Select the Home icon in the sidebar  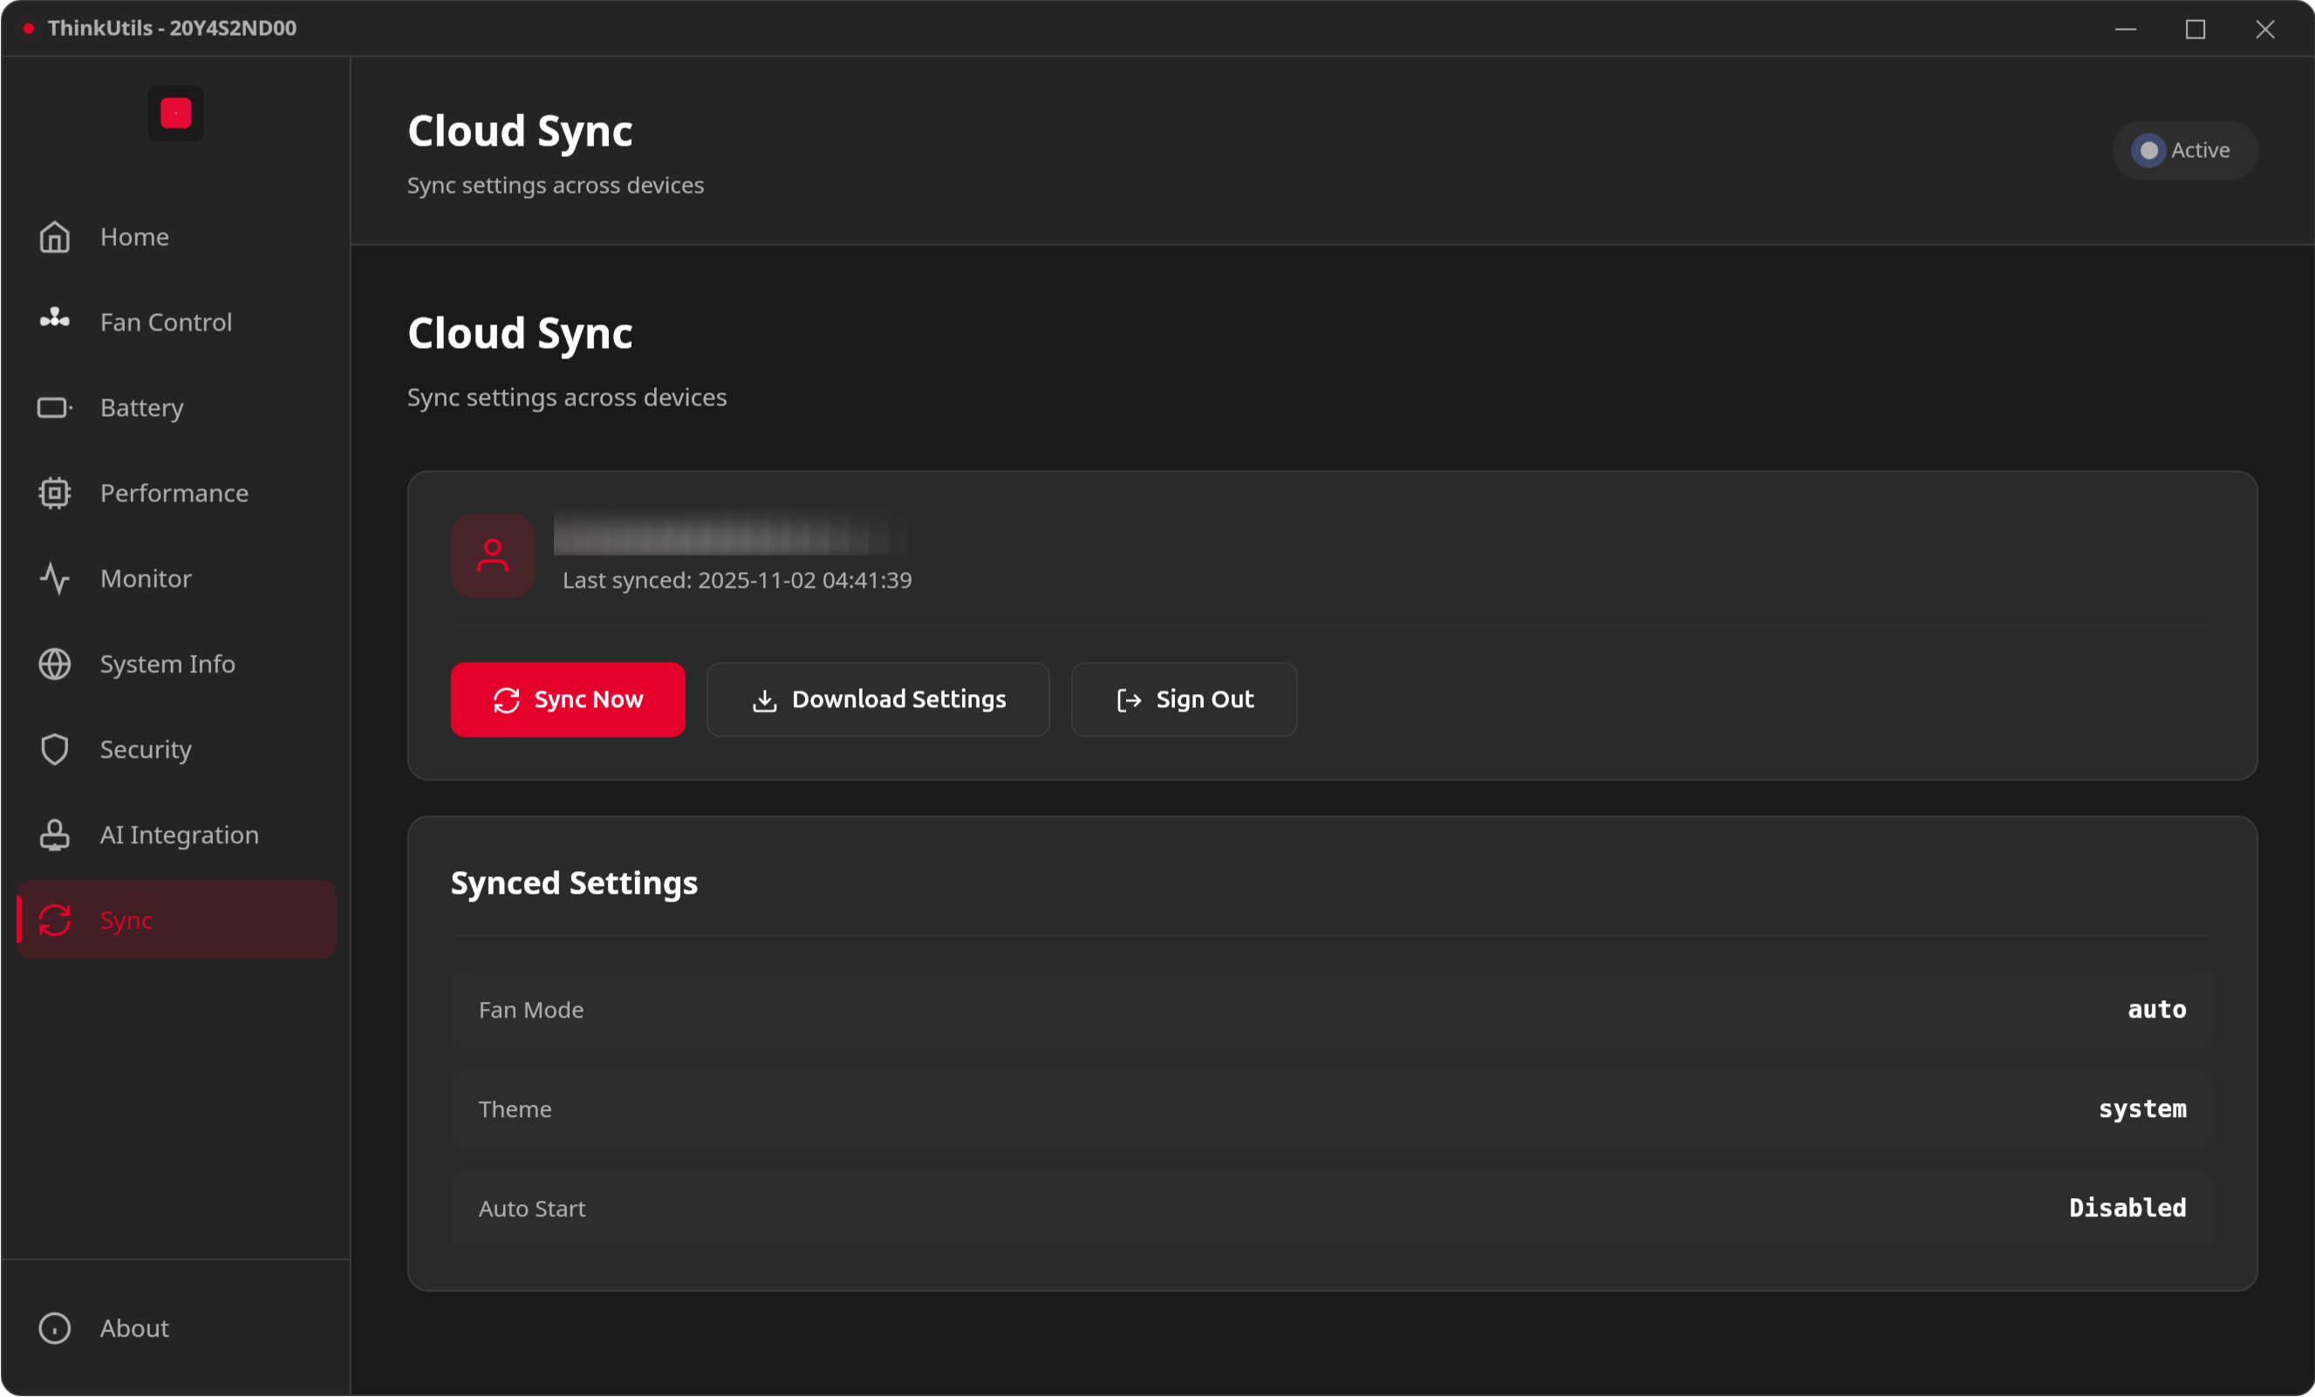click(x=54, y=236)
